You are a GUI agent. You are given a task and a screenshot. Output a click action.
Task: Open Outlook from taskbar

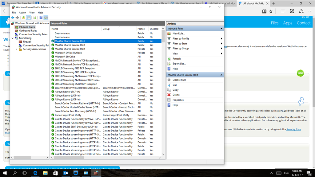tap(66, 173)
